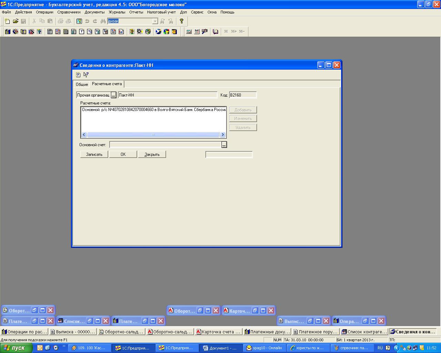Click the Код field showing В2160
441x353 pixels.
(x=243, y=95)
